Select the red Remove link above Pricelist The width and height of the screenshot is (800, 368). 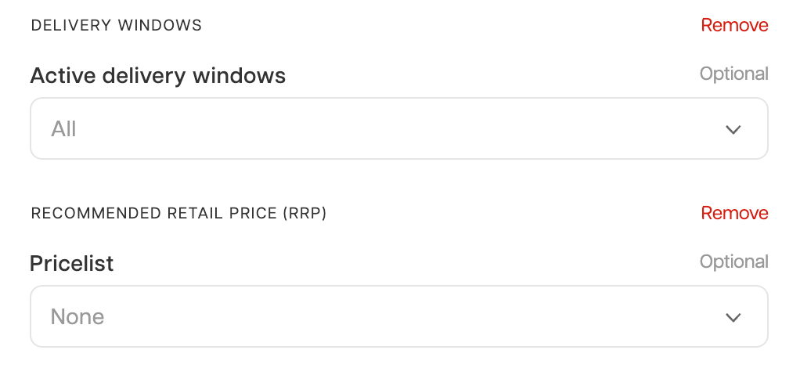point(734,213)
